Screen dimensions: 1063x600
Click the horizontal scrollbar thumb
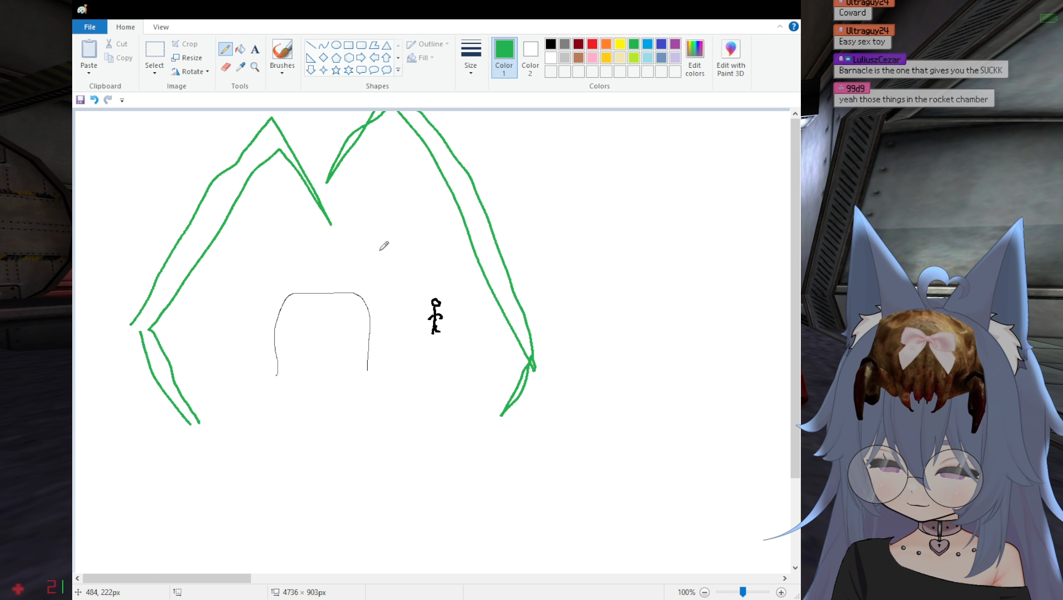point(167,578)
